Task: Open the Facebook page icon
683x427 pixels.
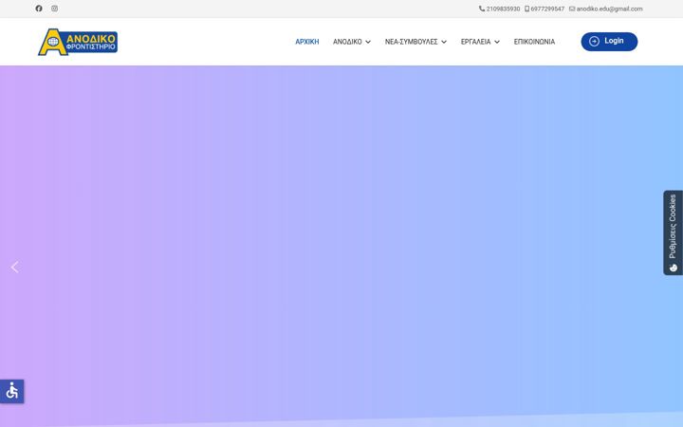Action: (x=39, y=9)
